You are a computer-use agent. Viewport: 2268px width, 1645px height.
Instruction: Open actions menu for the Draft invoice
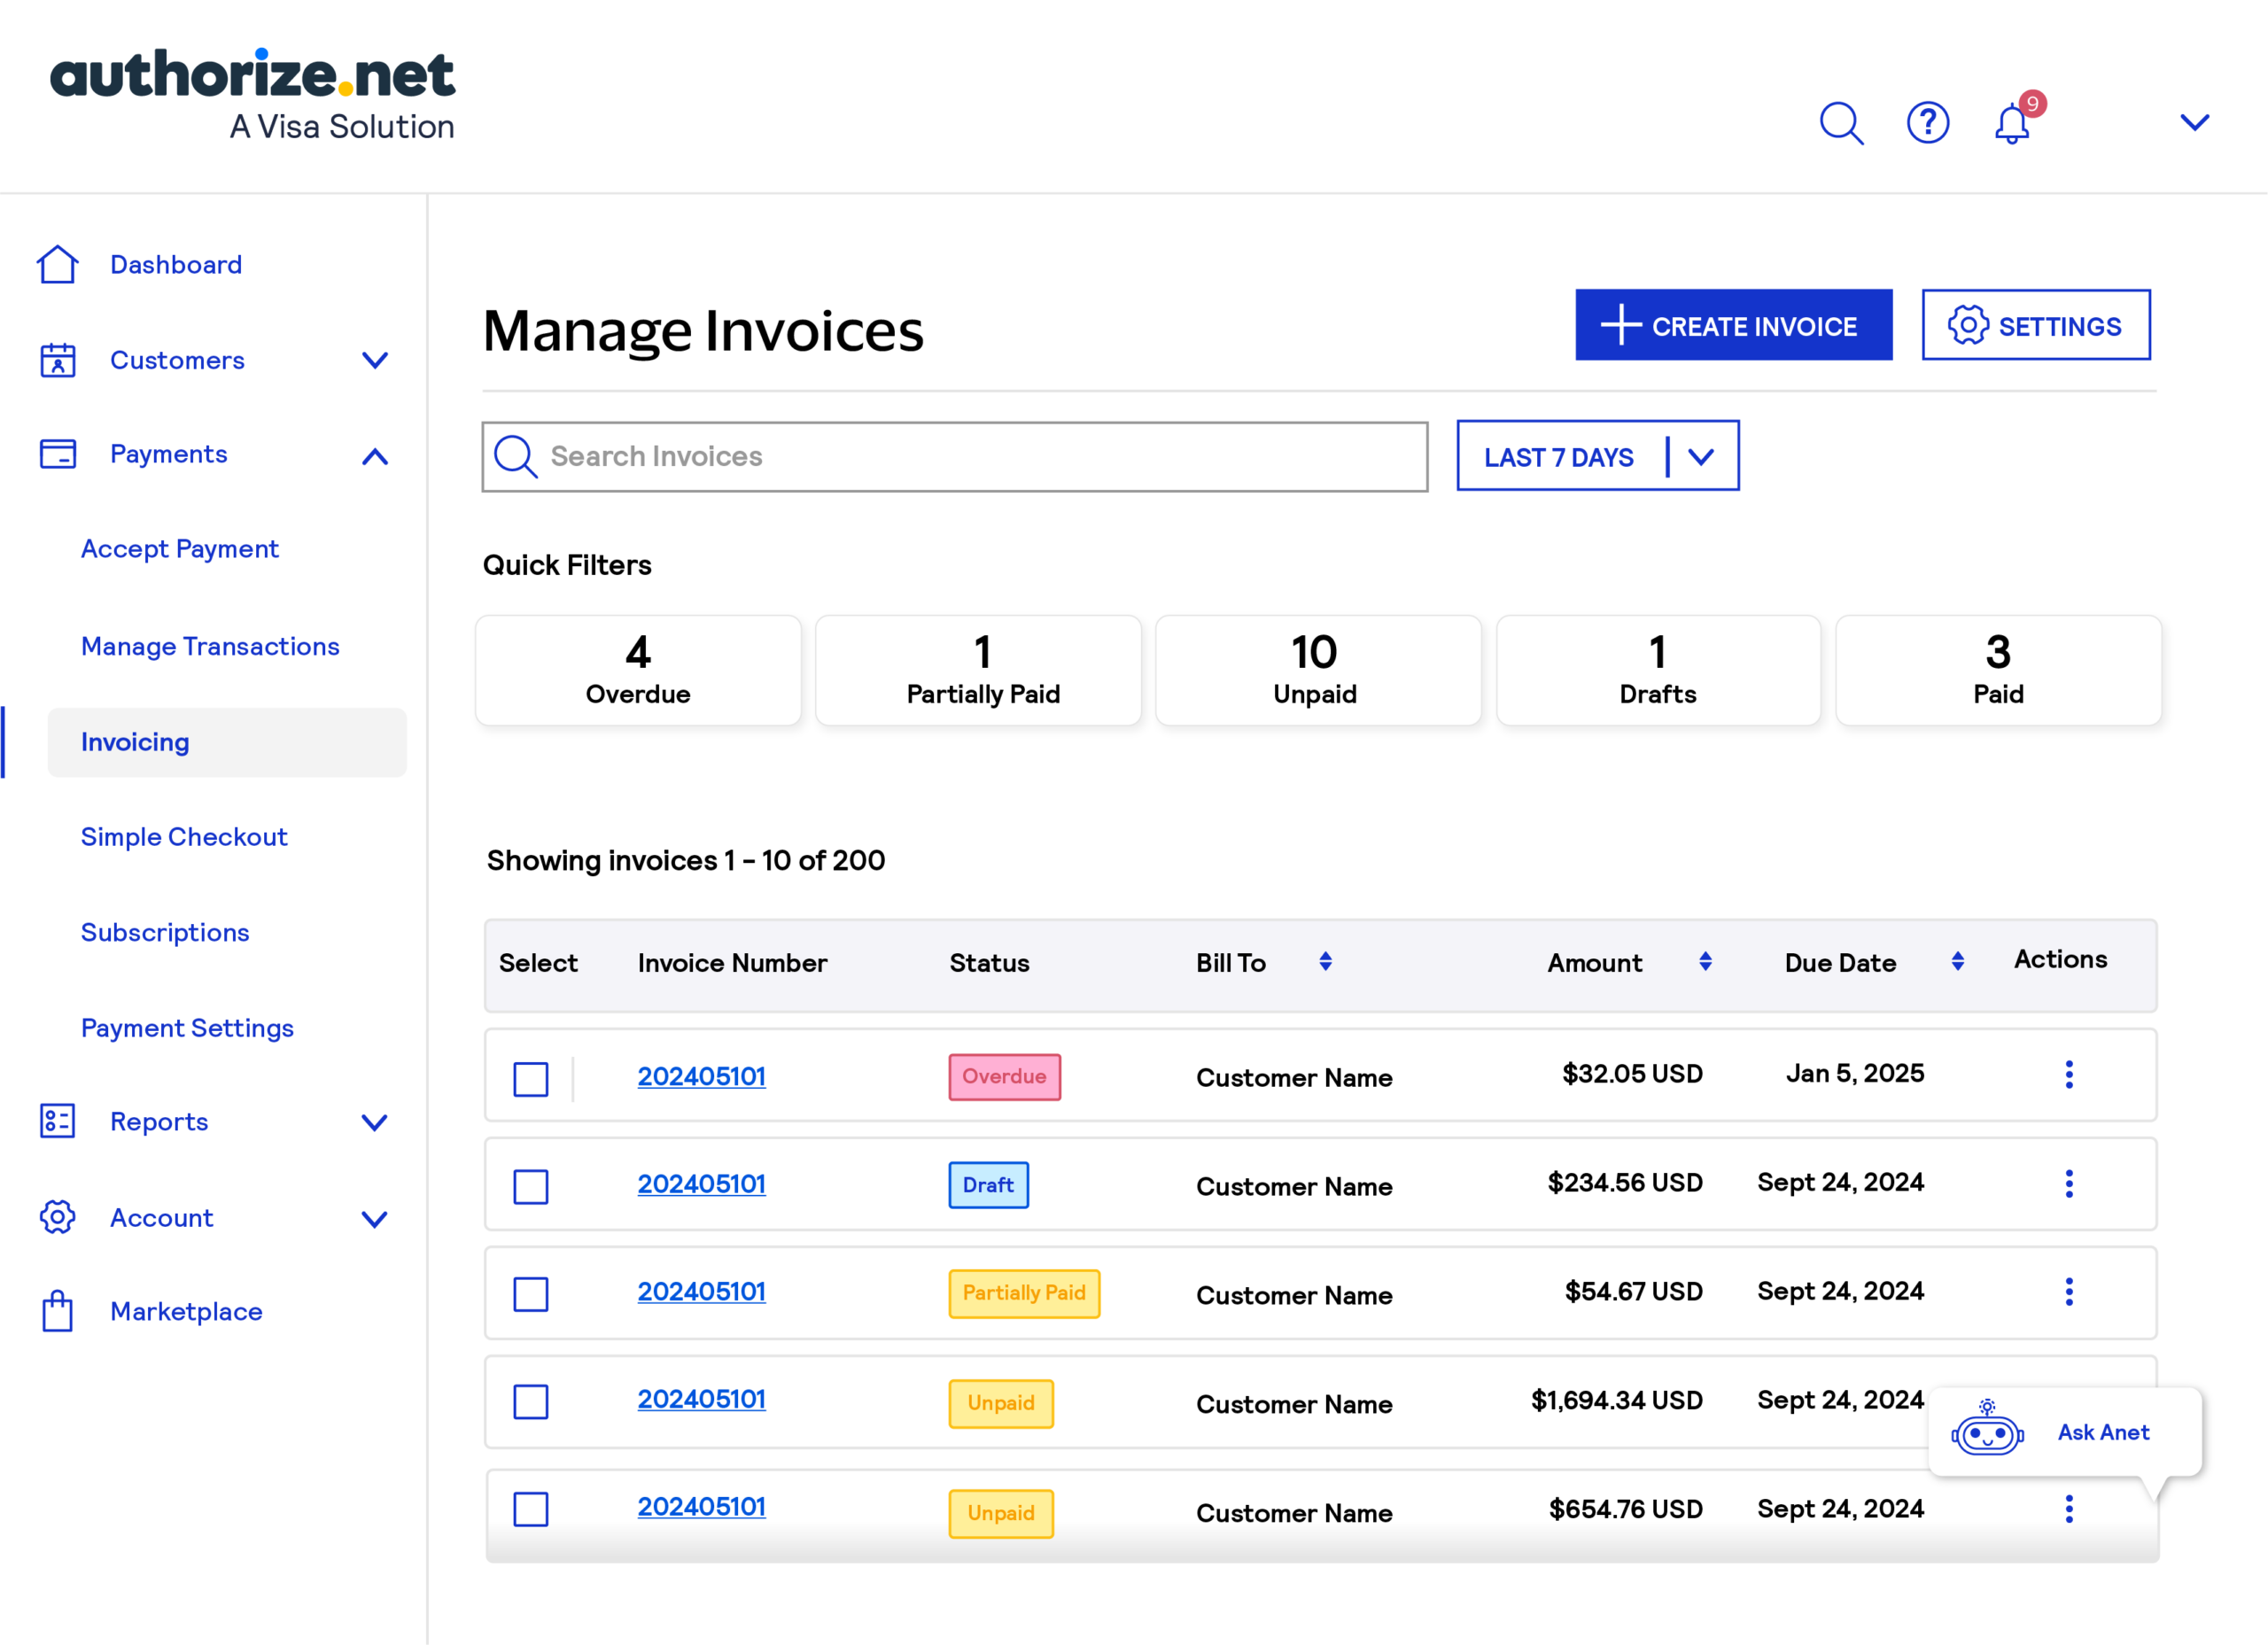click(2069, 1184)
